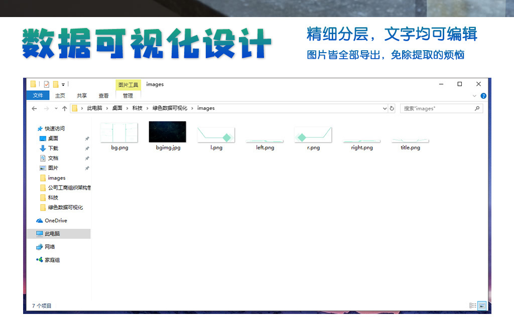Screen dimensions: 514x331
Task: Open the 管理 picture tools tab
Action: coord(128,96)
